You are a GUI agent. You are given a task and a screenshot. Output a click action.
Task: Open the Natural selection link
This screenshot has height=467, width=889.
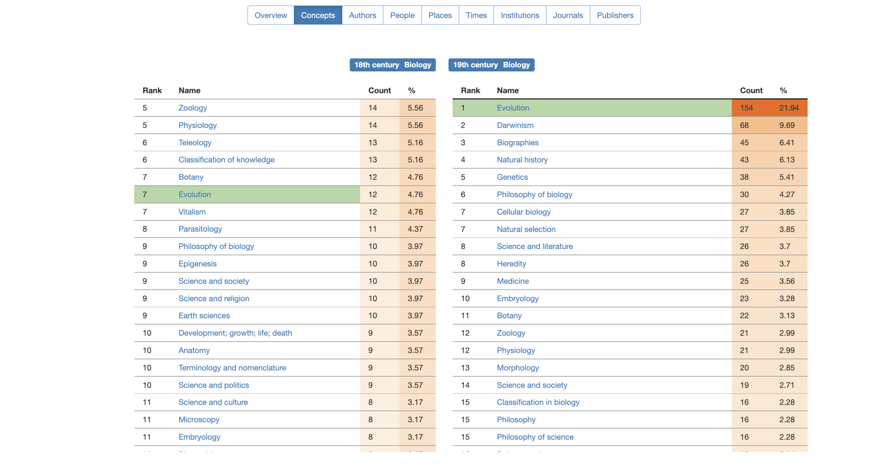point(526,229)
